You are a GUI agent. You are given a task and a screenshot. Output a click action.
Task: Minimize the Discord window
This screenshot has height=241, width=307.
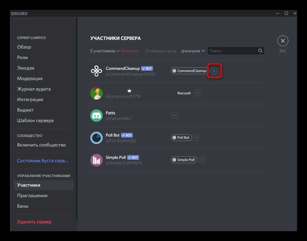(278, 13)
